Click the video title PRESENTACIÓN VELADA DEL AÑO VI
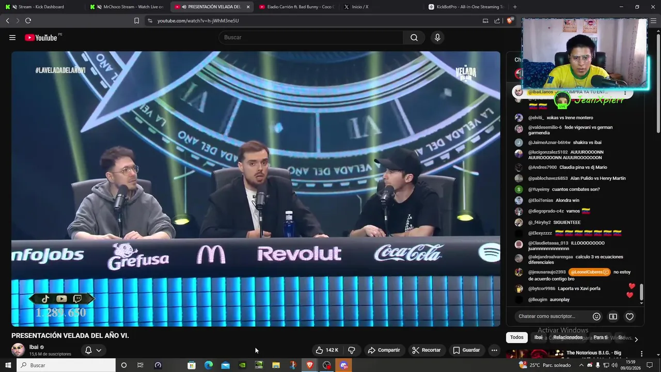Image resolution: width=661 pixels, height=372 pixels. tap(70, 336)
